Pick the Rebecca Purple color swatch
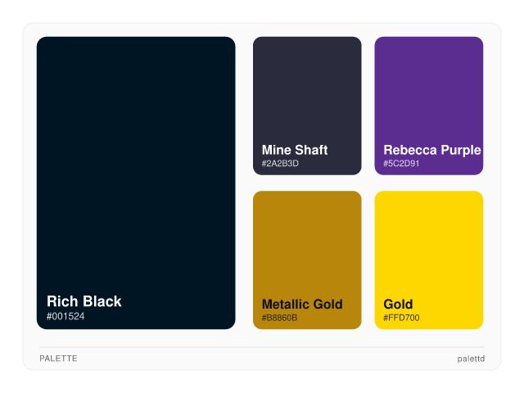Screen dimensions: 524x393 coord(428,90)
